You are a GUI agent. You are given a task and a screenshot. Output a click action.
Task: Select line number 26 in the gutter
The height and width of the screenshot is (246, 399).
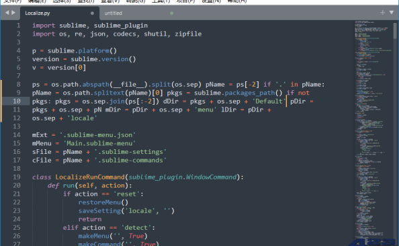pyautogui.click(x=17, y=236)
